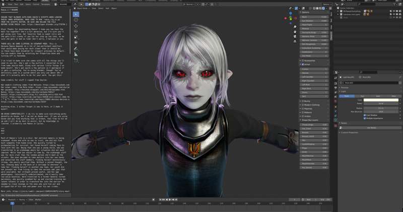Choose the Measure ruler tool
The width and height of the screenshot is (403, 212).
pyautogui.click(x=76, y=55)
